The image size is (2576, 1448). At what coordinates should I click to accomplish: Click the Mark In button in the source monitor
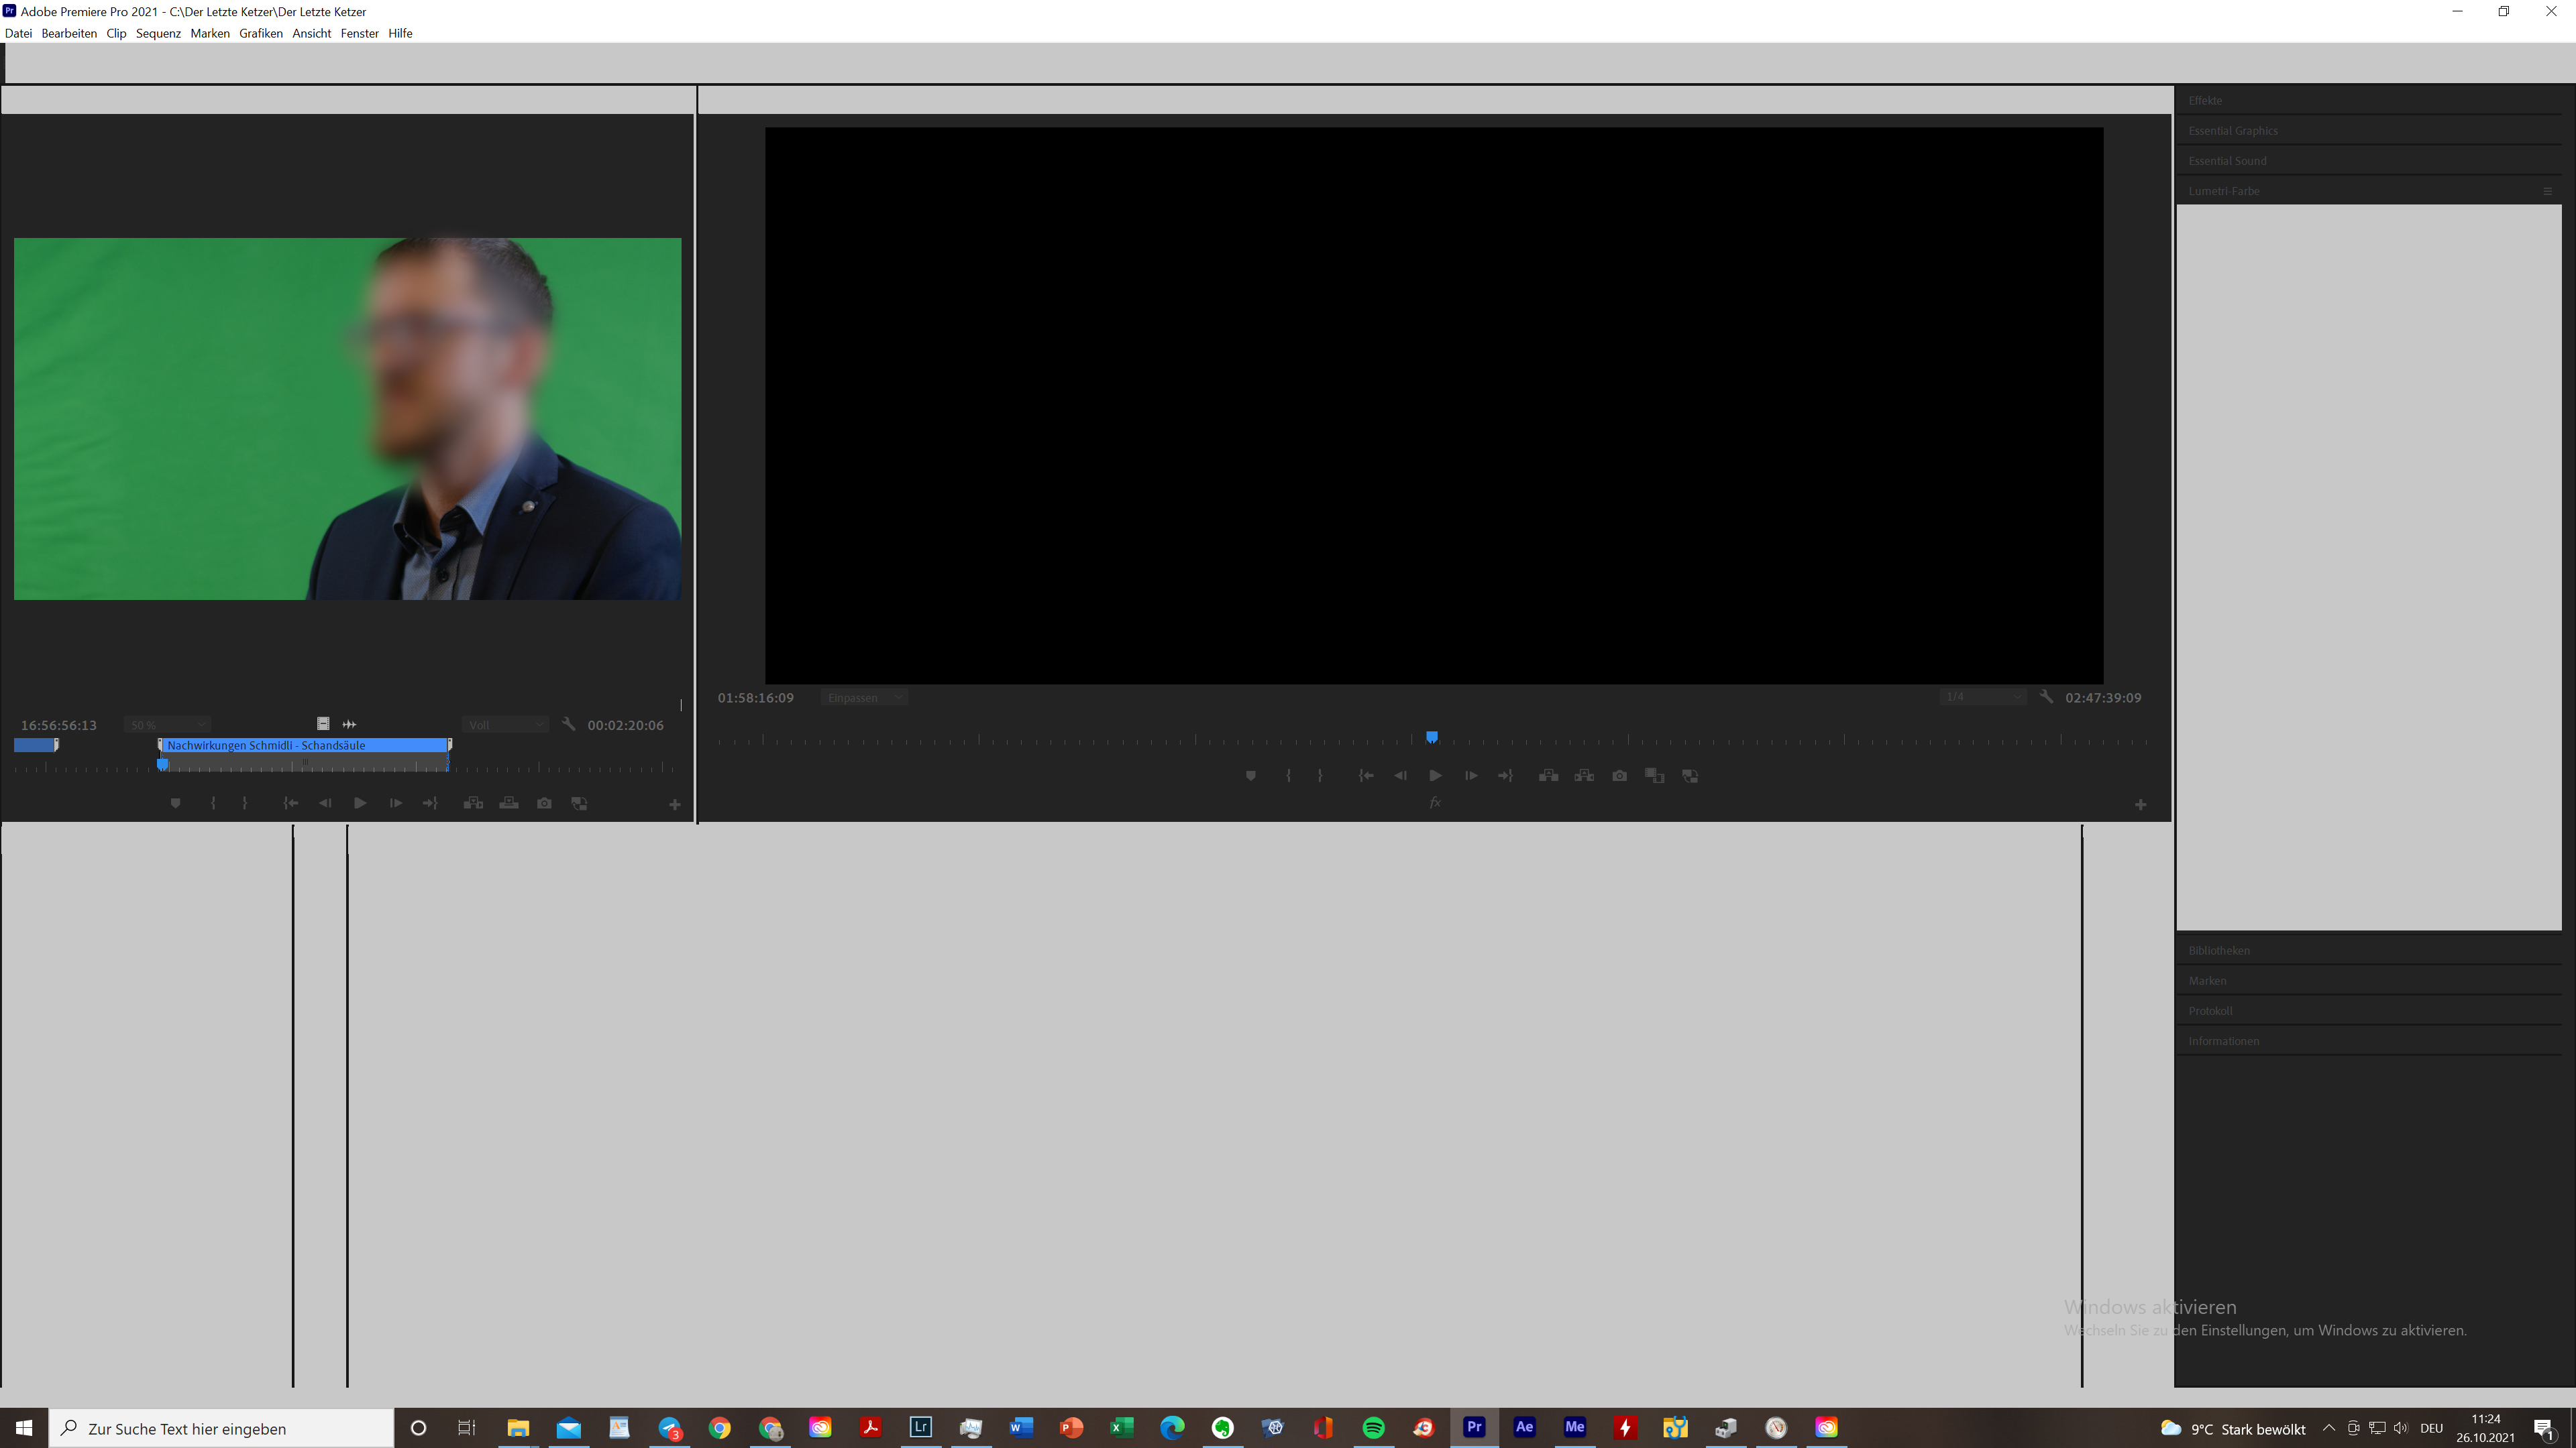pyautogui.click(x=213, y=802)
